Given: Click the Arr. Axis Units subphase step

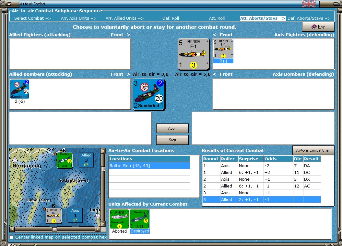Looking at the screenshot, I should (78, 18).
